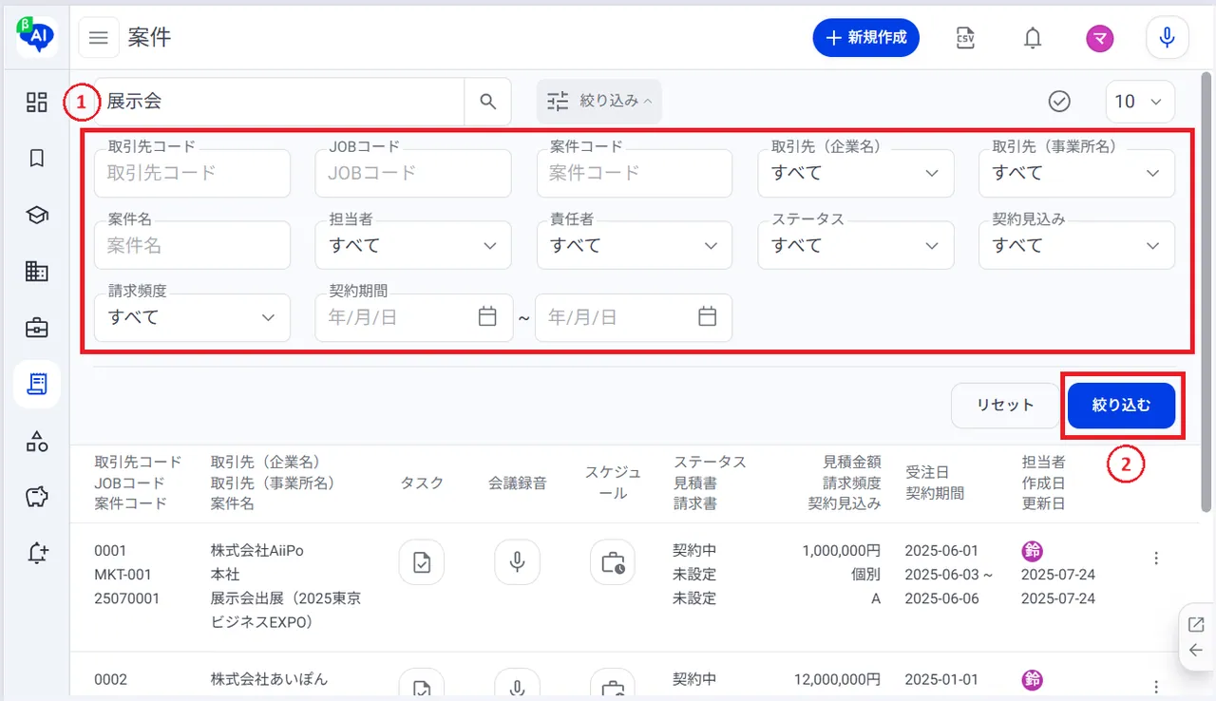Click the 株式会社AiiPo client name
Image resolution: width=1216 pixels, height=701 pixels.
(x=257, y=551)
